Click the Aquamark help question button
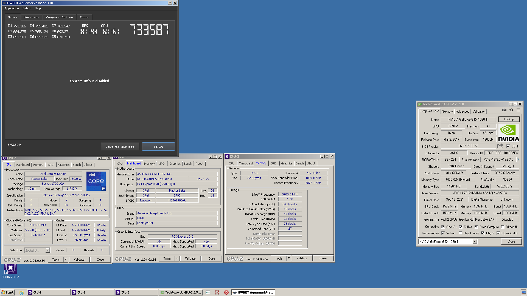This screenshot has width=527, height=296. tap(170, 3)
